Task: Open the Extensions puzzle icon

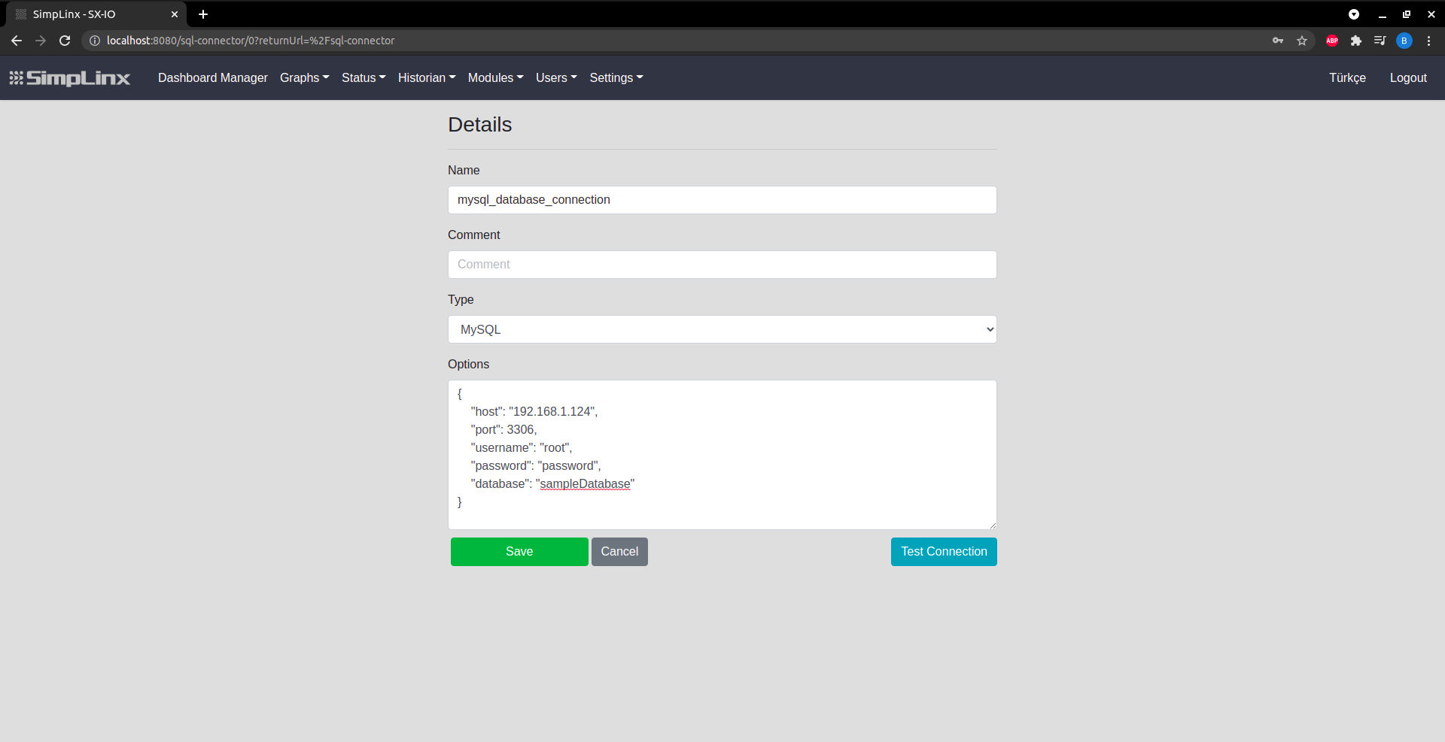Action: click(1356, 41)
